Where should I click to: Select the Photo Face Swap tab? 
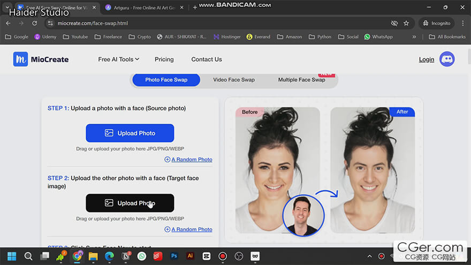pos(166,80)
